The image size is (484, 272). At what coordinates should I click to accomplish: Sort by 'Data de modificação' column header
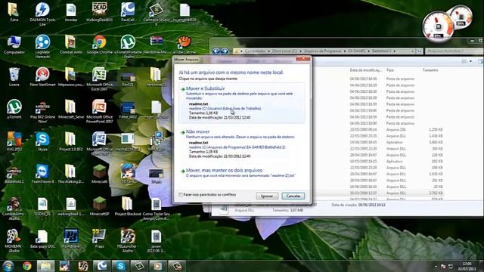[365, 70]
